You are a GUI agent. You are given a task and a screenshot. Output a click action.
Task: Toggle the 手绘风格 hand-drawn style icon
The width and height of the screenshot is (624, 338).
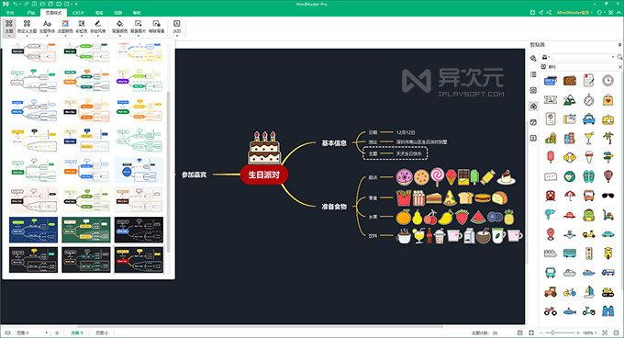[x=98, y=24]
